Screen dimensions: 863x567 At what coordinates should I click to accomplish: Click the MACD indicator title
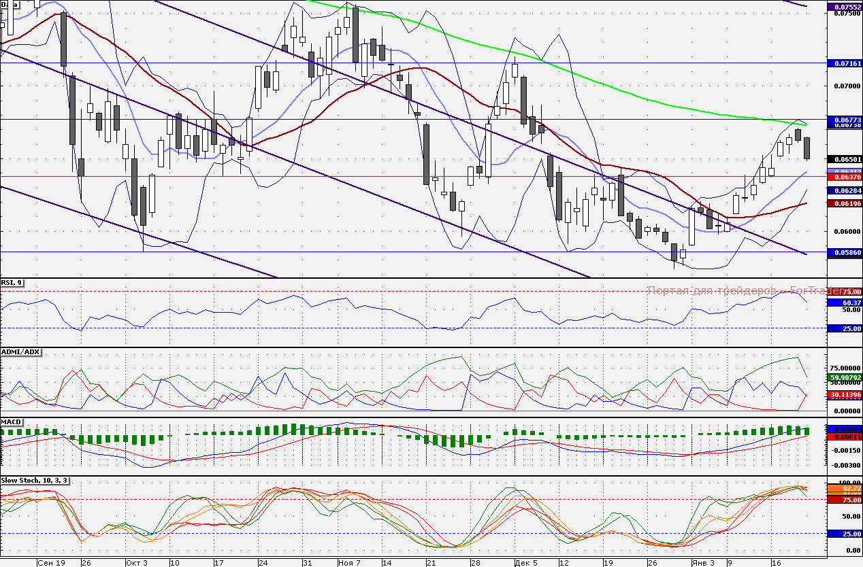(12, 422)
